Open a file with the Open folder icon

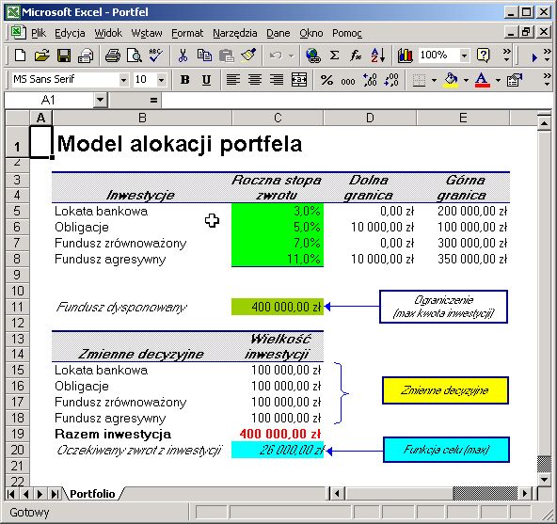[x=42, y=56]
